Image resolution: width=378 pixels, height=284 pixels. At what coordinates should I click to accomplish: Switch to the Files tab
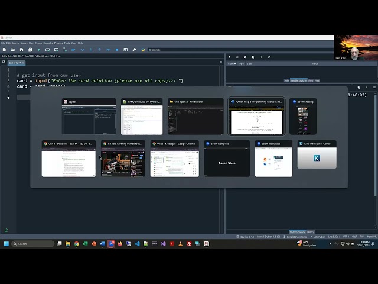[x=317, y=80]
